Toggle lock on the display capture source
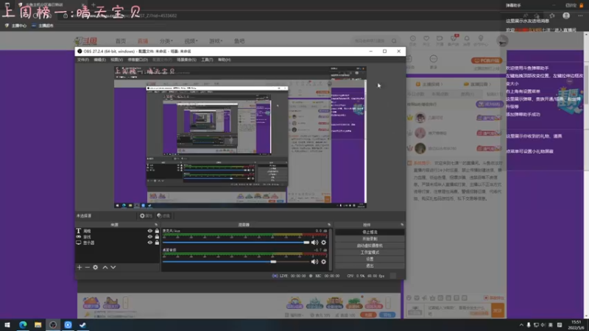589x331 pixels. click(x=157, y=243)
